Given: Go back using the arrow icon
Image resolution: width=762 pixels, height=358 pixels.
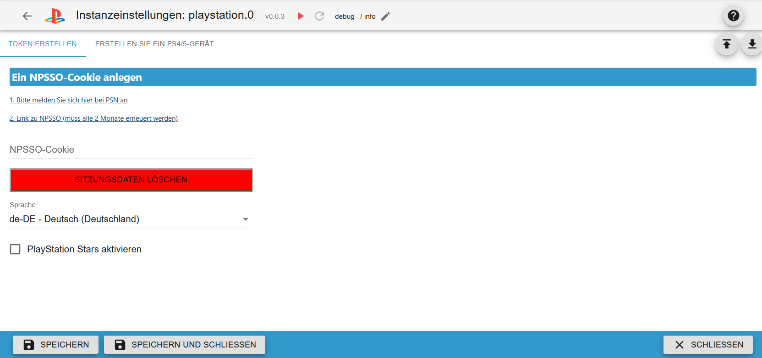Looking at the screenshot, I should tap(27, 16).
